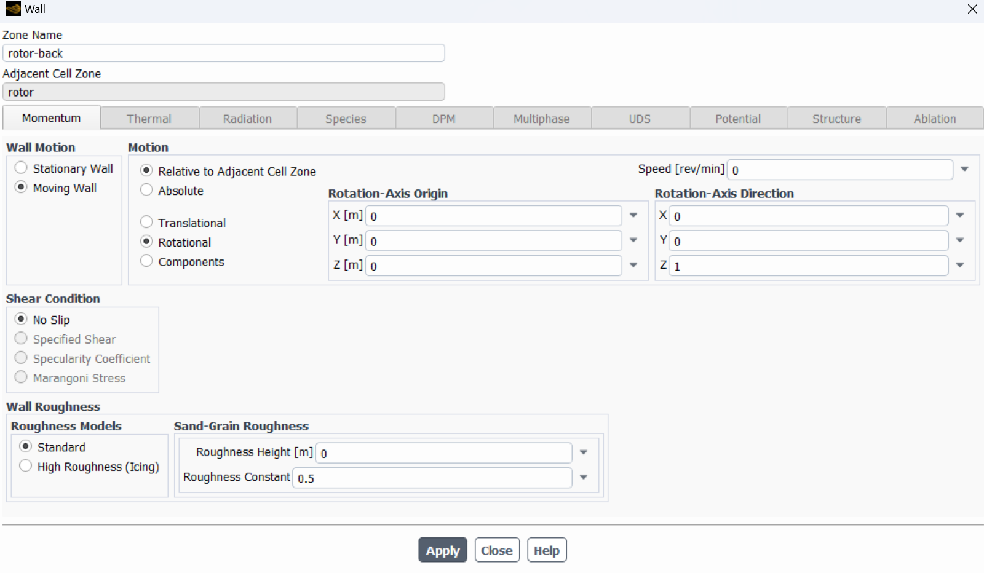Click the Zone Name text field
The image size is (984, 573).
(224, 53)
